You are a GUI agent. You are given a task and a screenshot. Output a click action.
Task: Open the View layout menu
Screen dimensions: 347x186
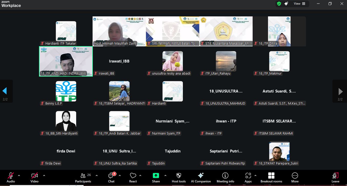point(300,4)
